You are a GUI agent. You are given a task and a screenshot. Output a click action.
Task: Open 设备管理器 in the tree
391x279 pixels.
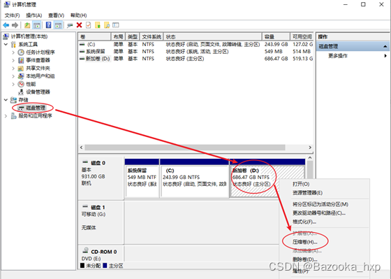(38, 92)
